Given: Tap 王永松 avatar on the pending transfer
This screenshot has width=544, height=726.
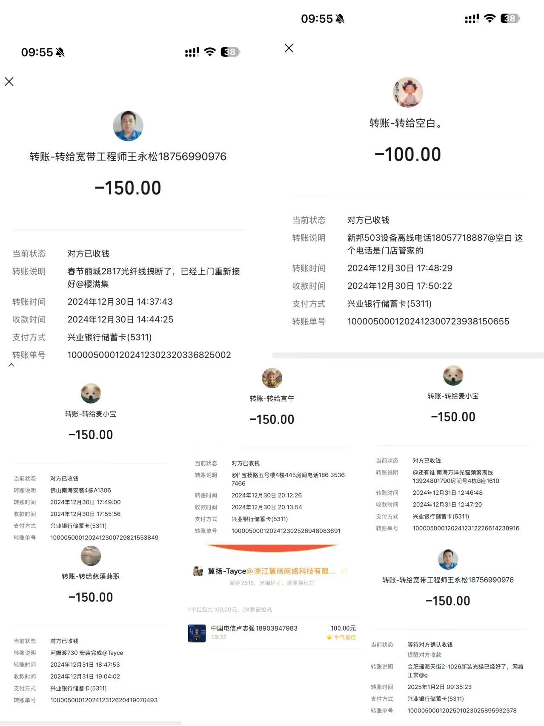Looking at the screenshot, I should coord(448,559).
